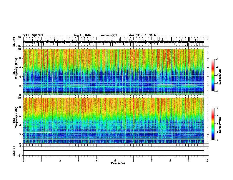Click the "8" tick on the time axis
This screenshot has width=233, height=180.
[170, 161]
